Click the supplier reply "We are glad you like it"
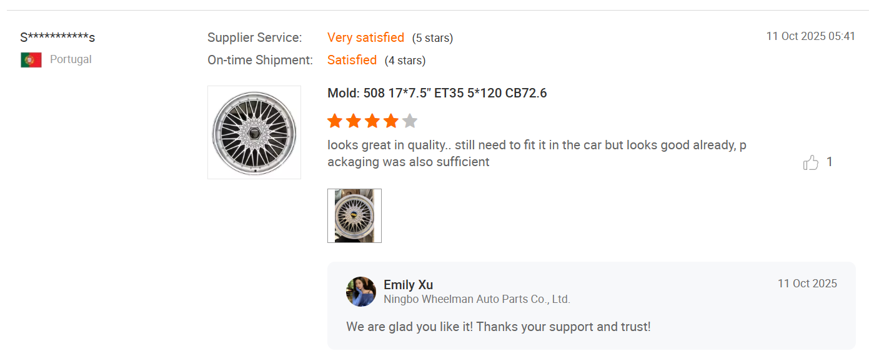879x356 pixels. [x=498, y=327]
